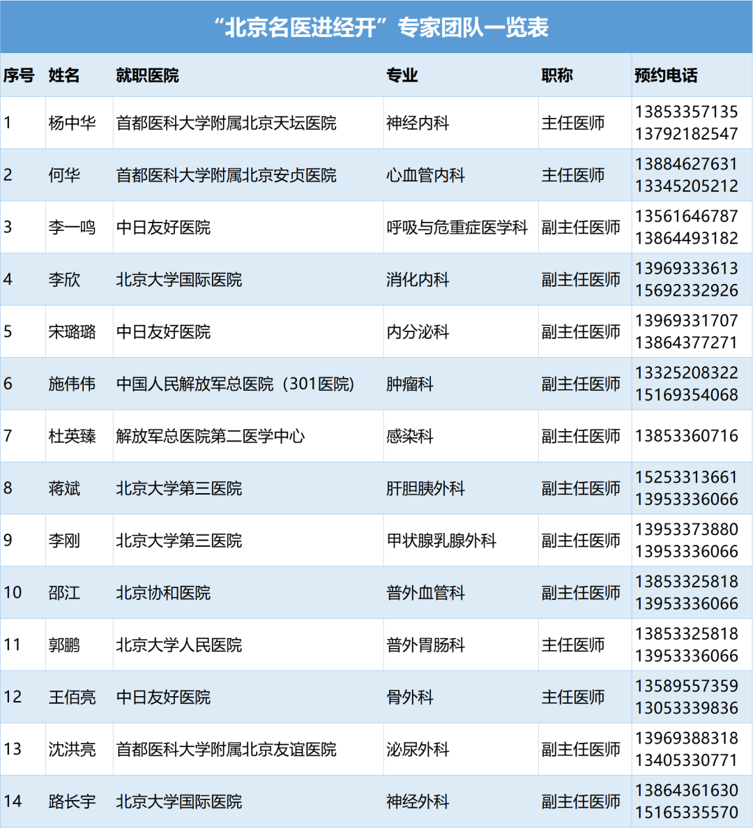
Task: Click 中国人民解放军总医院（301医院） hospital cell
Action: [x=236, y=384]
